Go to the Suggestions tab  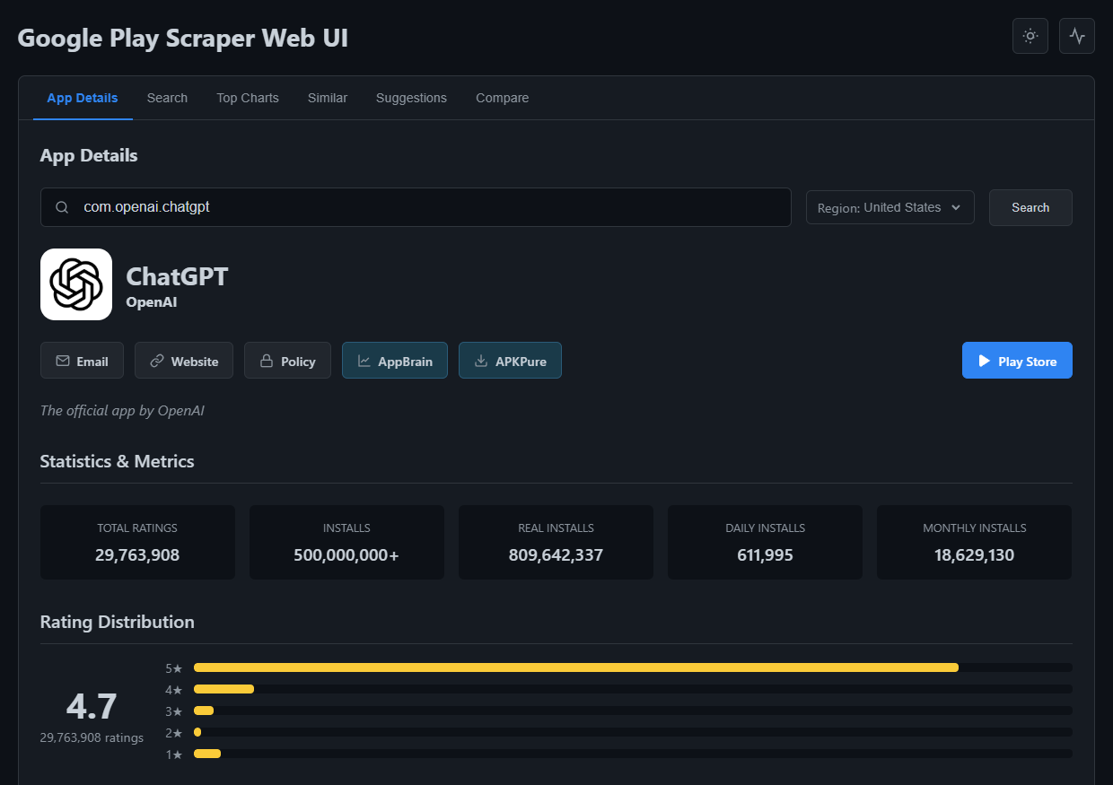[x=411, y=98]
